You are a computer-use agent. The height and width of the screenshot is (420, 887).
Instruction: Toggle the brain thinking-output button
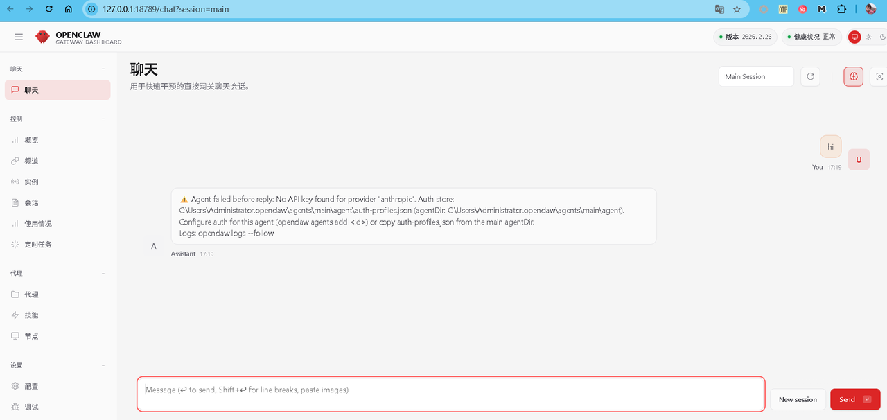pyautogui.click(x=853, y=76)
